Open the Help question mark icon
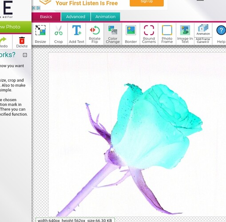226x222 pixels. pos(221,30)
